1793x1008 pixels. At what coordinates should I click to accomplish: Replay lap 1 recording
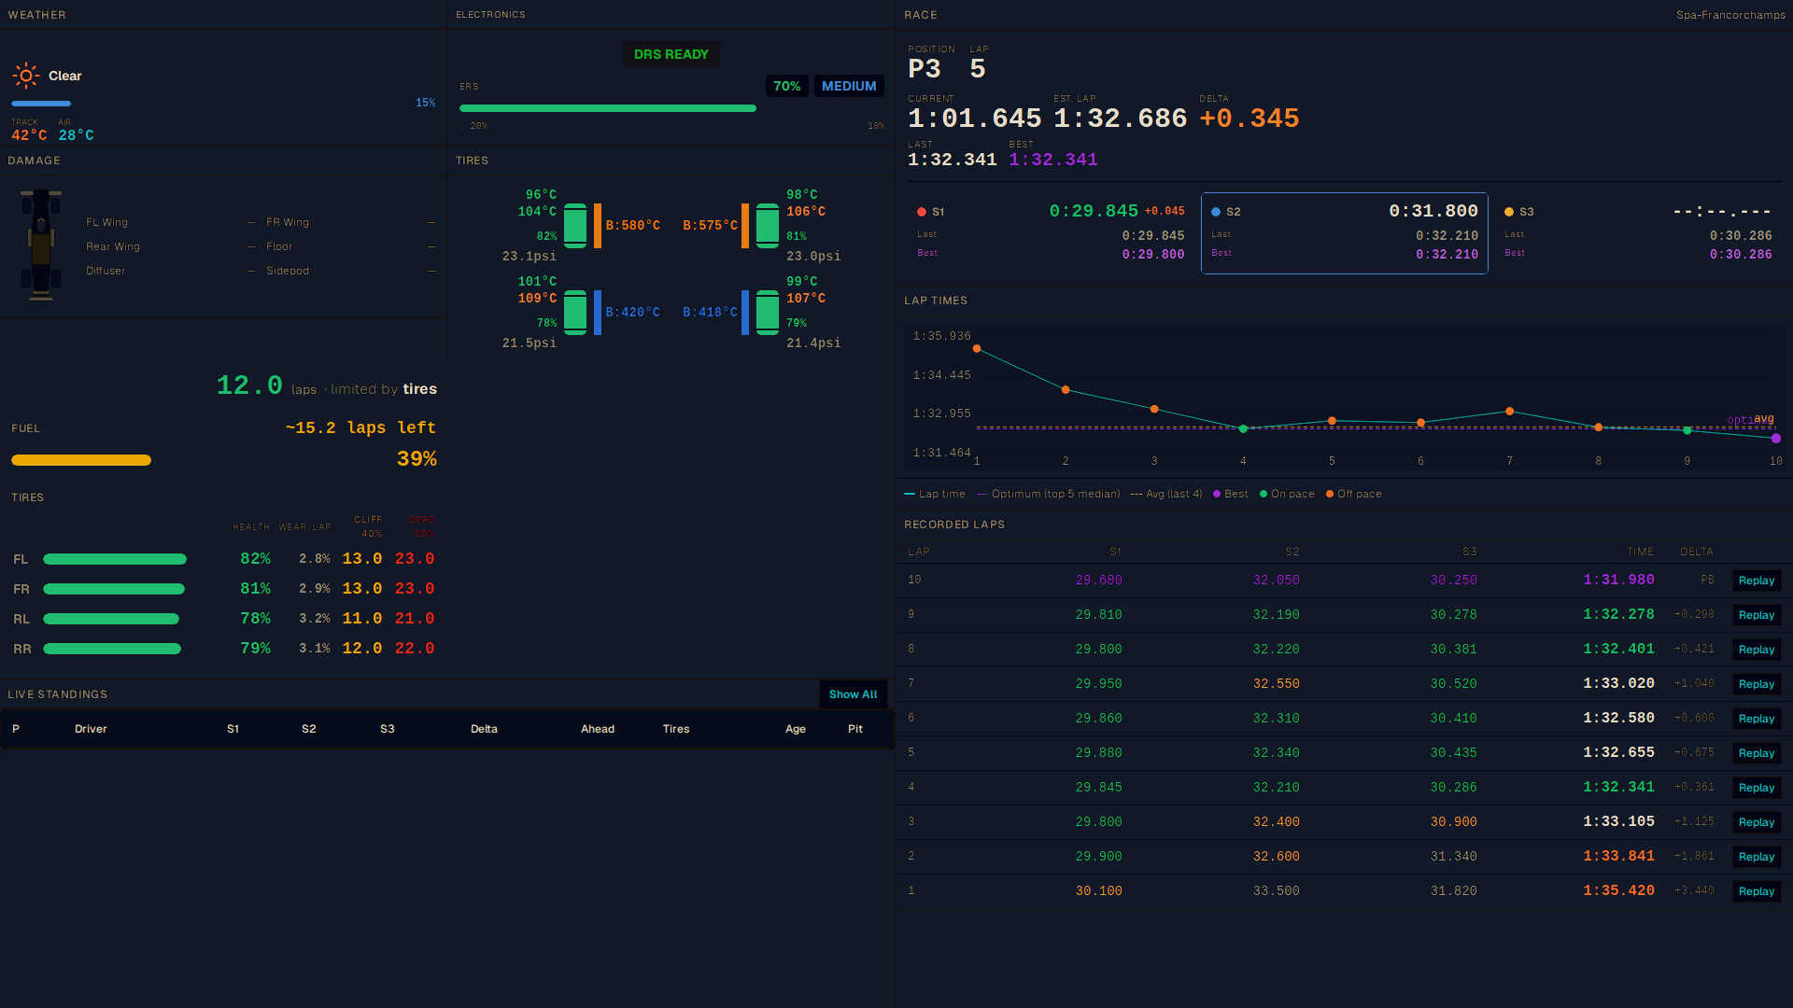1757,891
